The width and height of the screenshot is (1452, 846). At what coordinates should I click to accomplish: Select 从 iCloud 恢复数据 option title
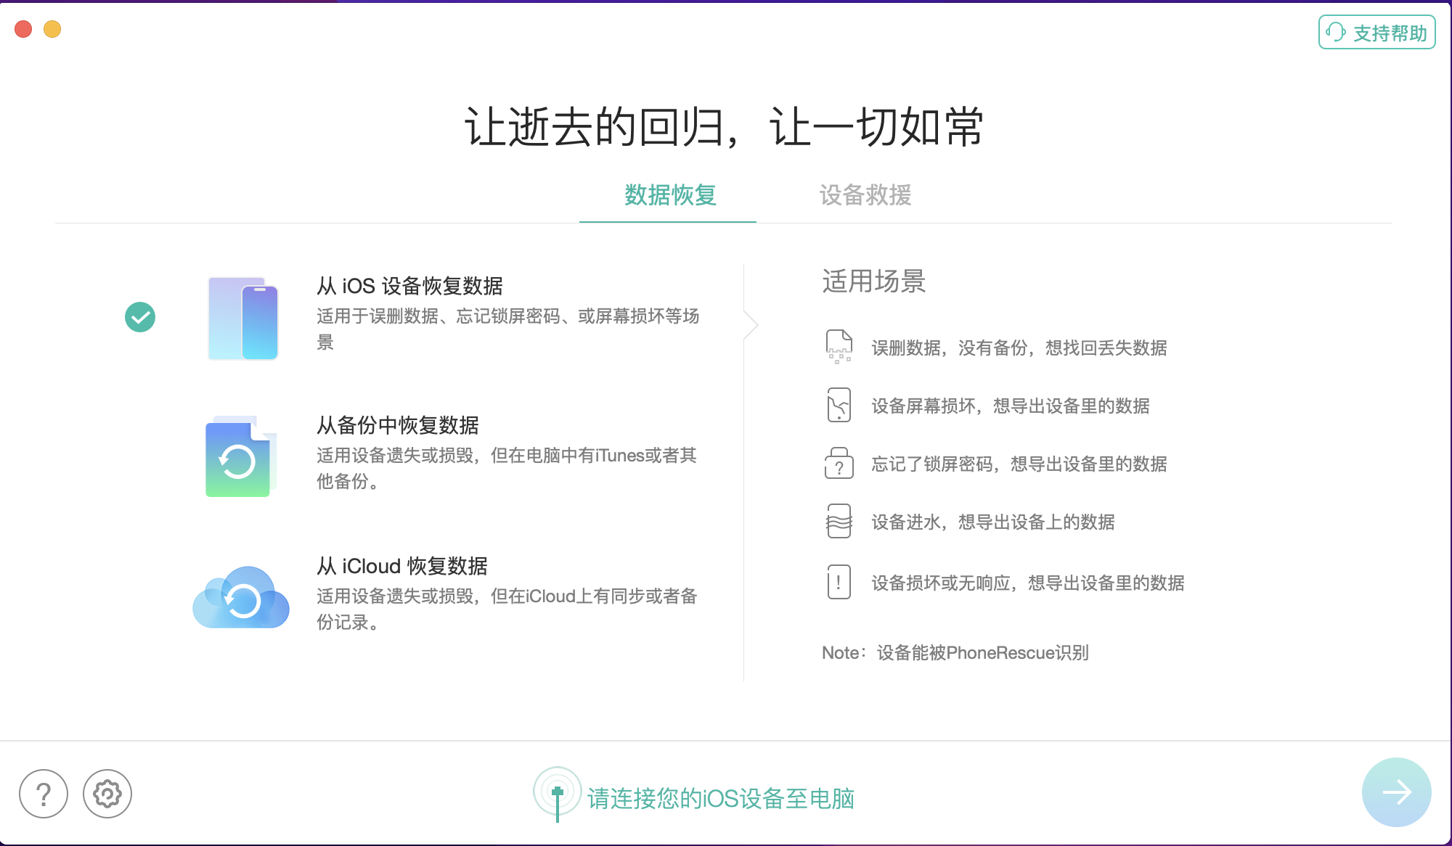[x=401, y=566]
